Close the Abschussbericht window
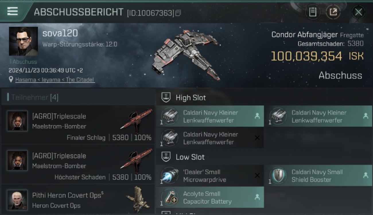Viewport: 373px width, 215px height. 358,12
